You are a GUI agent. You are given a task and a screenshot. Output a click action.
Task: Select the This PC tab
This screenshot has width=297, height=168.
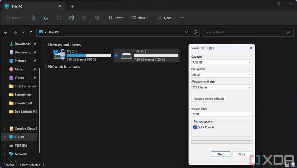tap(33, 6)
